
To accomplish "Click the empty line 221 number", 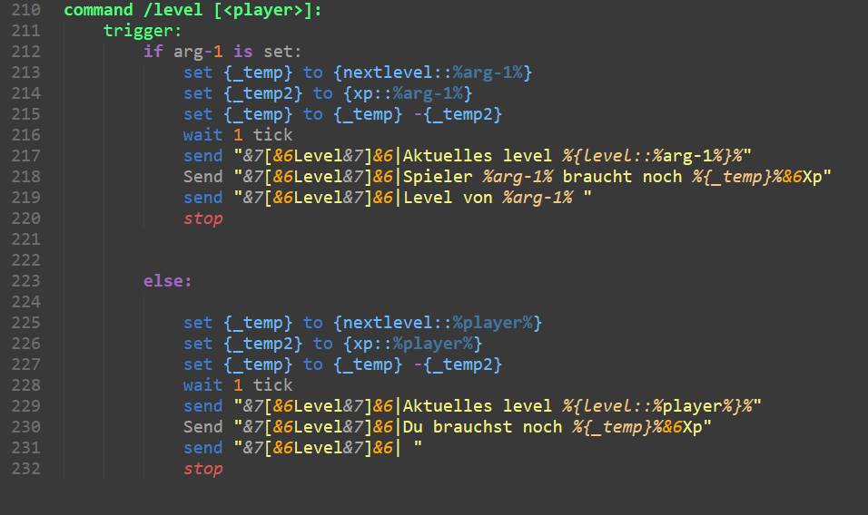I will (25, 239).
